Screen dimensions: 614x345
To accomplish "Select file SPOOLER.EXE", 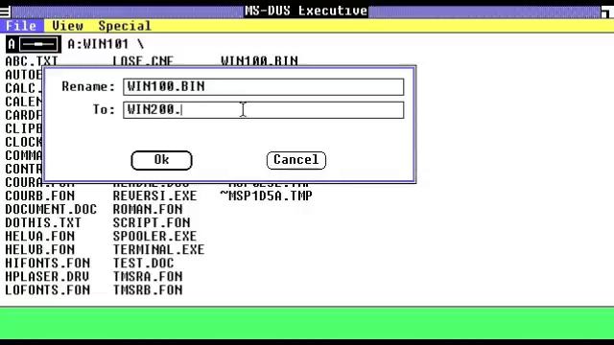I will click(x=154, y=237).
